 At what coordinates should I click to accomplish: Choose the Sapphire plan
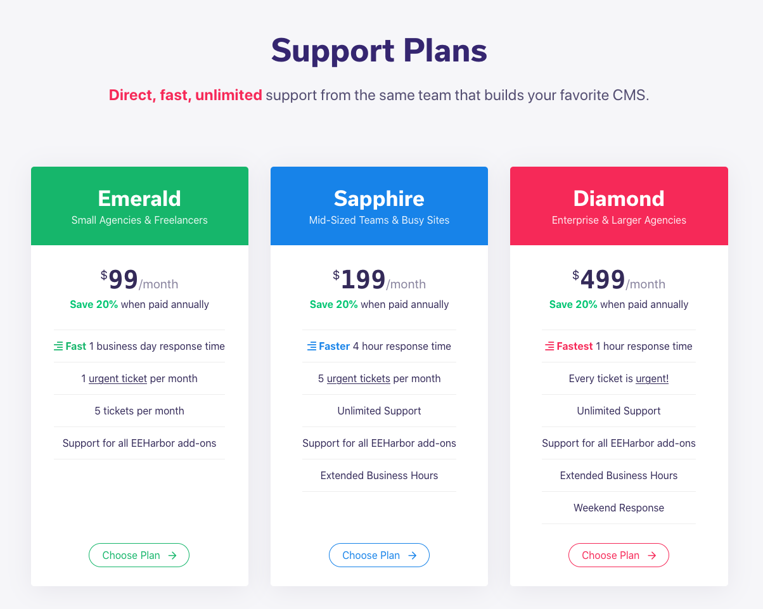(379, 555)
